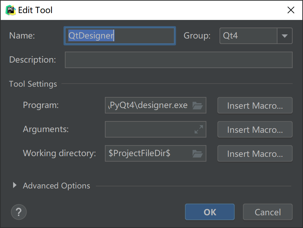Click Insert Macro next to Arguments
The height and width of the screenshot is (228, 303).
coord(255,130)
